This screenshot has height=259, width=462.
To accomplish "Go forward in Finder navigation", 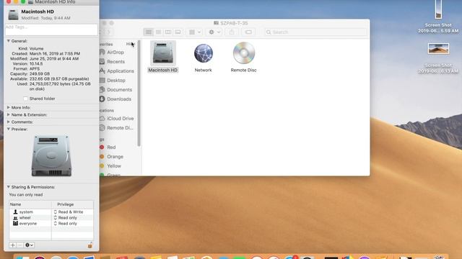I will (108, 32).
